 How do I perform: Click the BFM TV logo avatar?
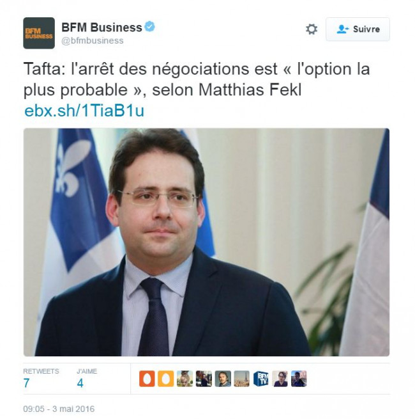261,379
